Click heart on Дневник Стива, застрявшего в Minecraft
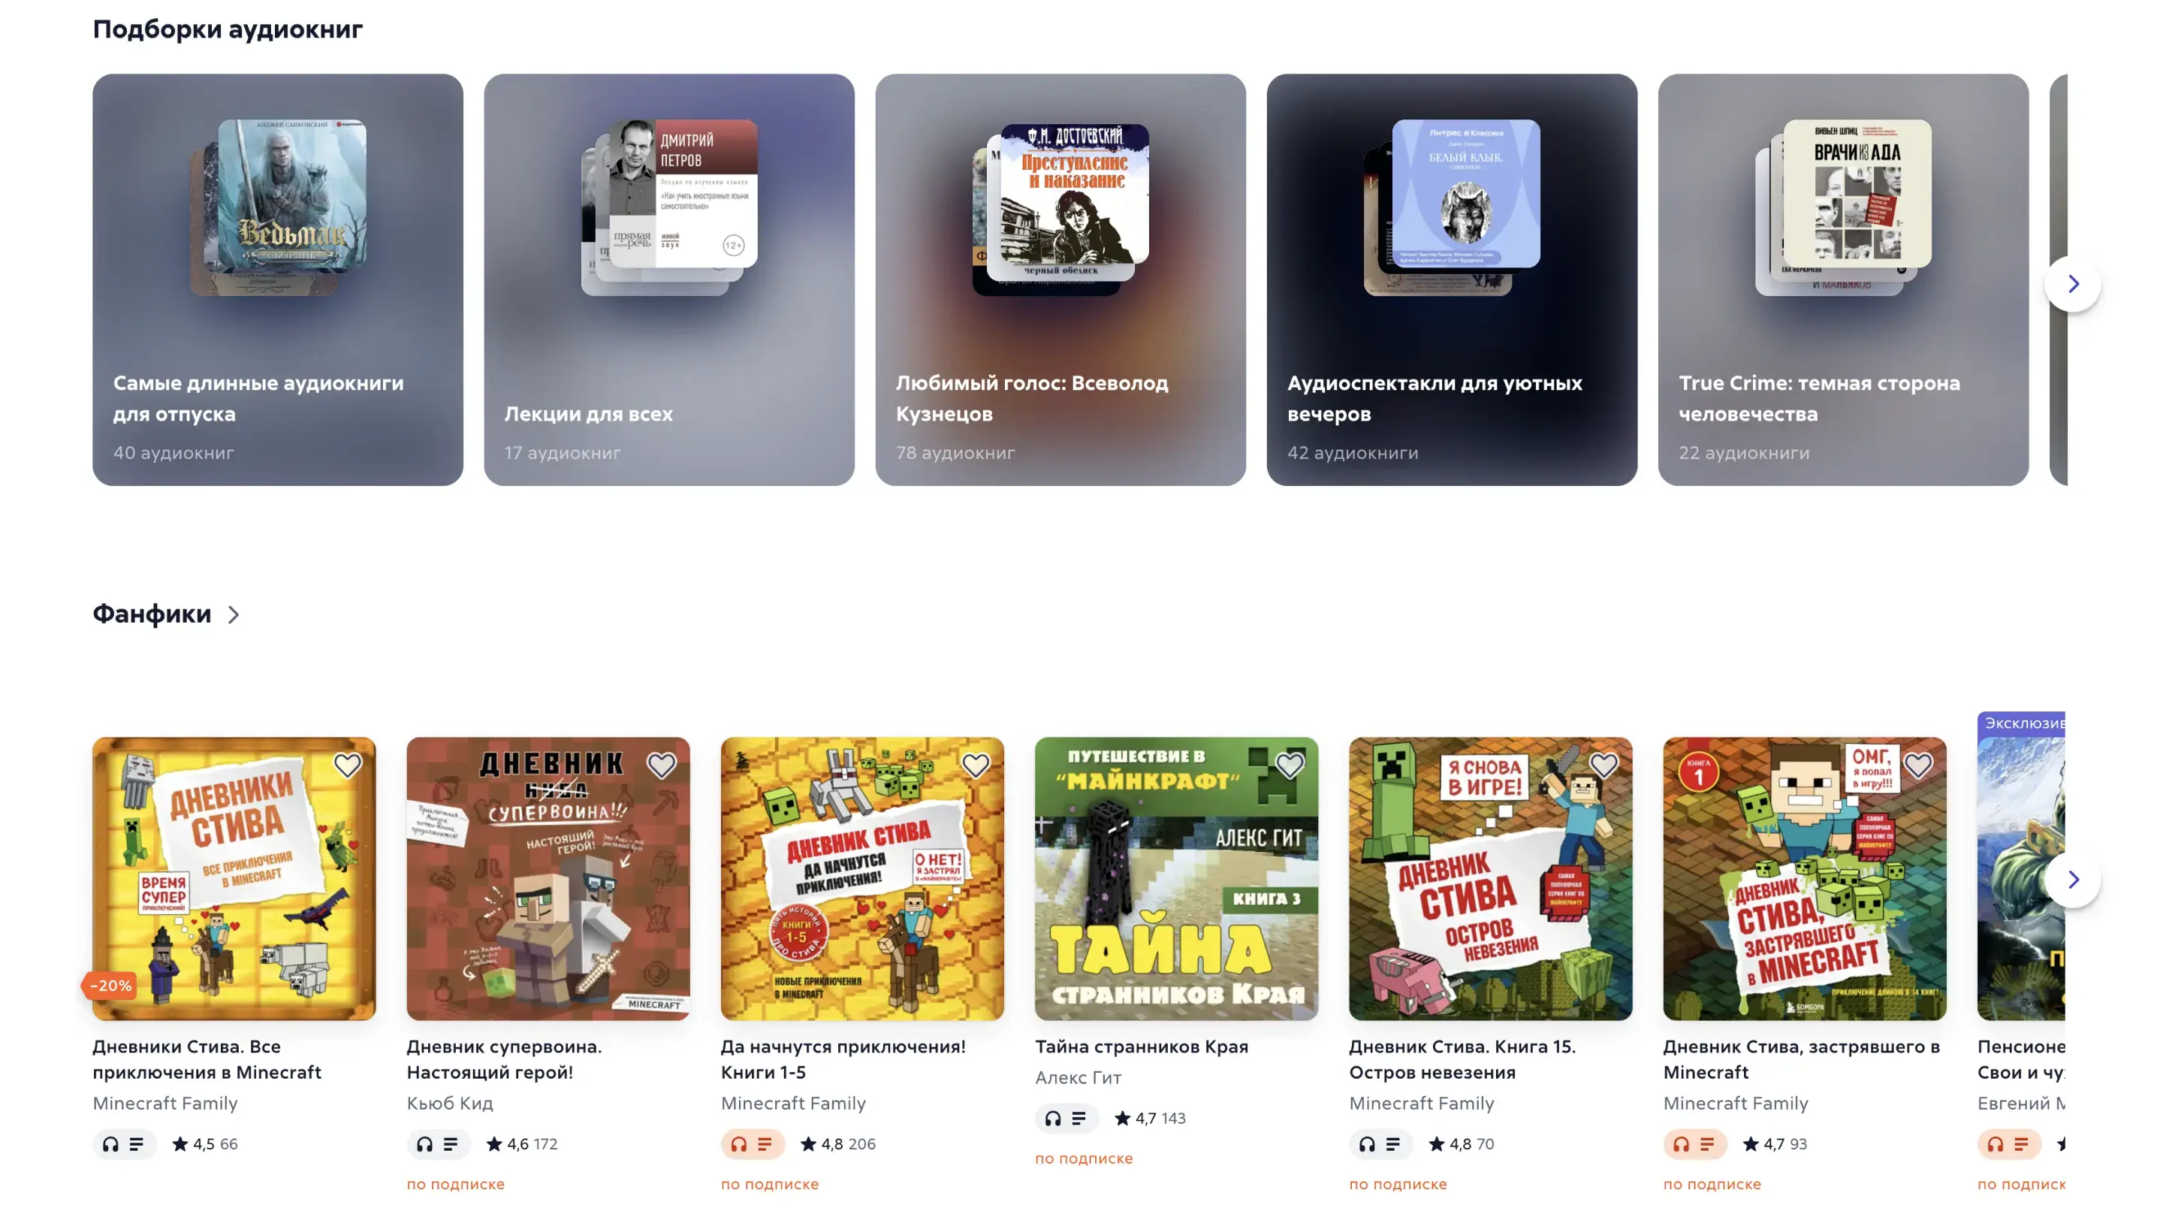2163x1217 pixels. pos(1918,766)
